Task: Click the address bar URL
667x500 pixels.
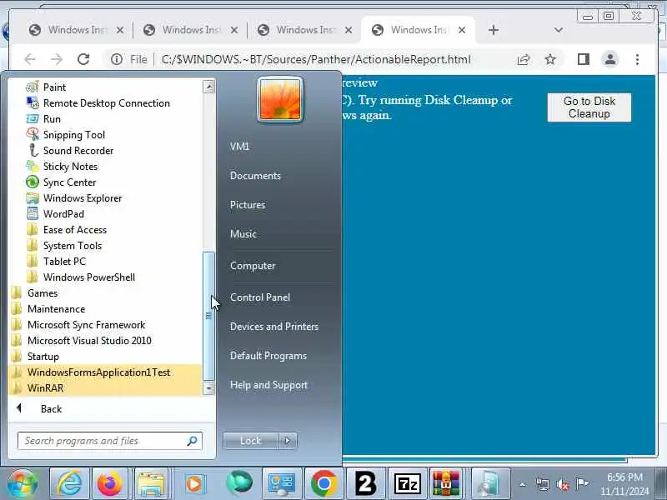Action: [316, 59]
